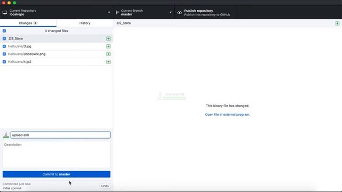Click the added-status icon for HelloJava/4.jp2

(108, 62)
